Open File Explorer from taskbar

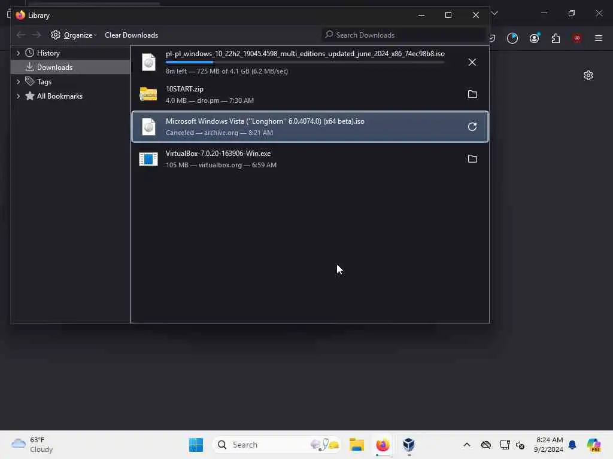(357, 445)
